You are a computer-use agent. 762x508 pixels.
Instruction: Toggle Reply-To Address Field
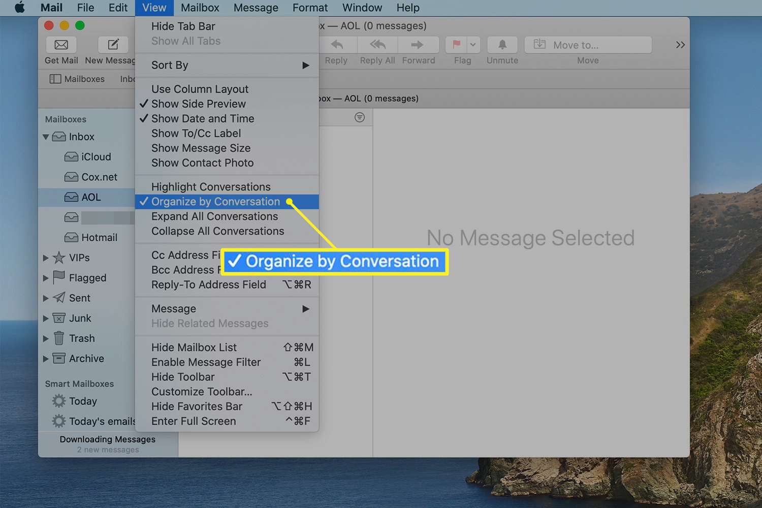point(227,284)
